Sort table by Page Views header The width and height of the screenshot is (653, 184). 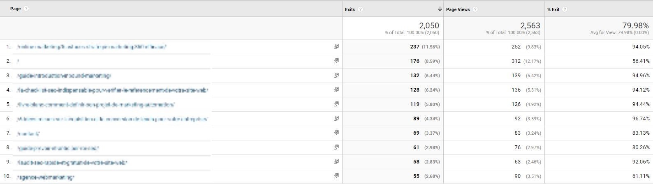pyautogui.click(x=458, y=9)
